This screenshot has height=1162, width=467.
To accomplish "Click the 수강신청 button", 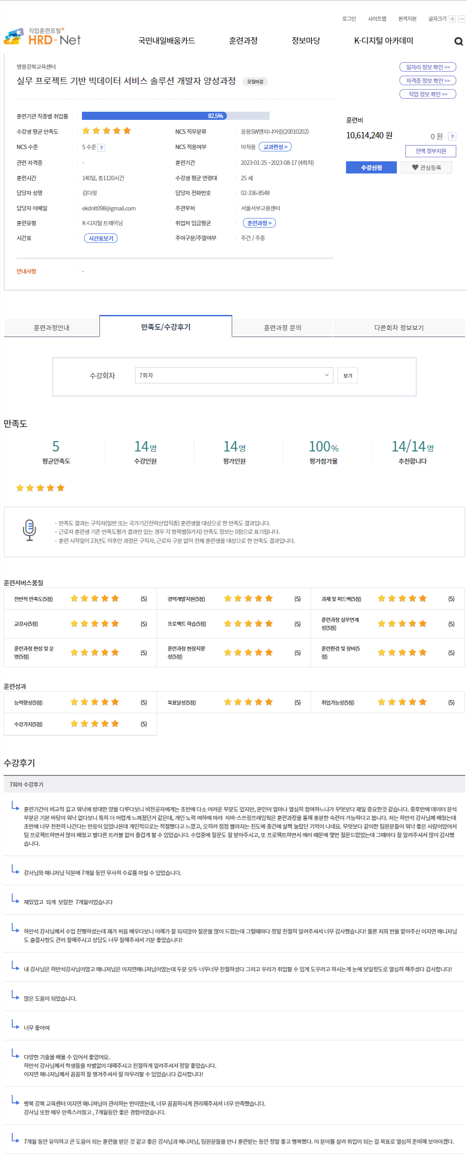I will (371, 168).
